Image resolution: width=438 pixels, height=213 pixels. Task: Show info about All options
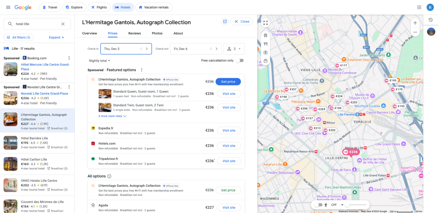tap(109, 176)
